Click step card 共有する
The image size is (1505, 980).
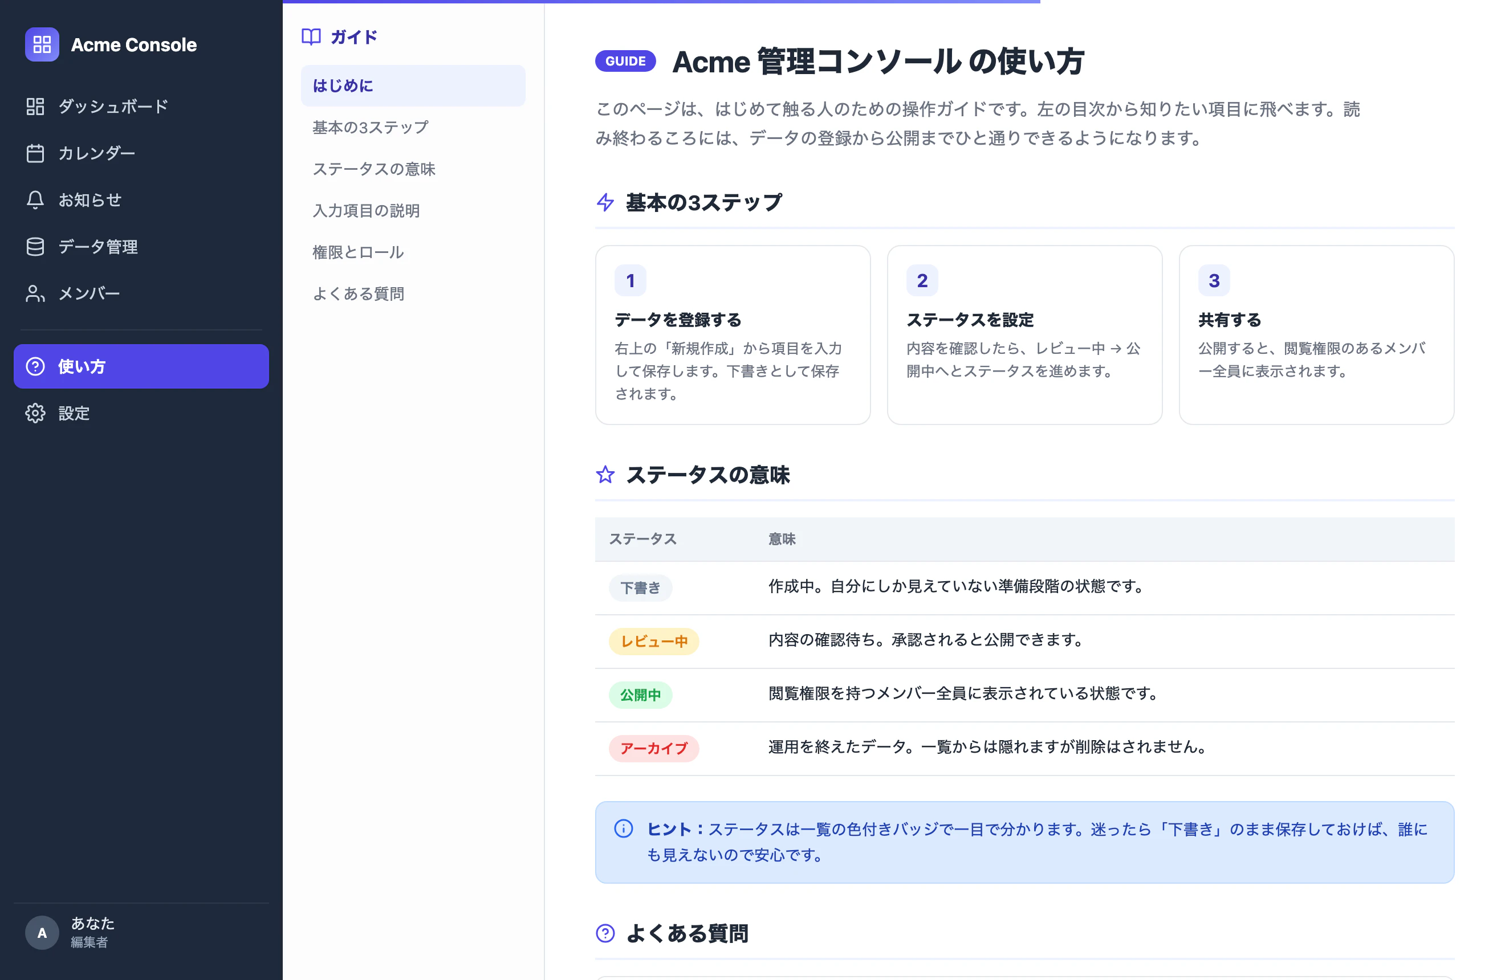[1316, 335]
